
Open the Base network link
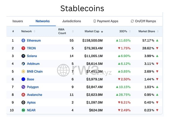30,79
